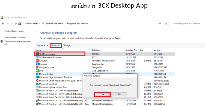Select Microsoft Update Health Tools entry
Image resolution: width=205 pixels, height=106 pixels.
53,87
